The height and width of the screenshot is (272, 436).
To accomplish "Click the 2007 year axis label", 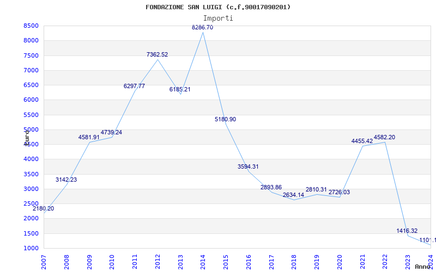I will [x=44, y=262].
